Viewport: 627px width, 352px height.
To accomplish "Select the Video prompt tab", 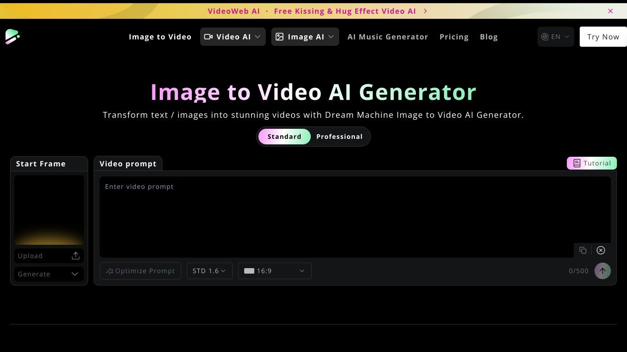I will (128, 164).
